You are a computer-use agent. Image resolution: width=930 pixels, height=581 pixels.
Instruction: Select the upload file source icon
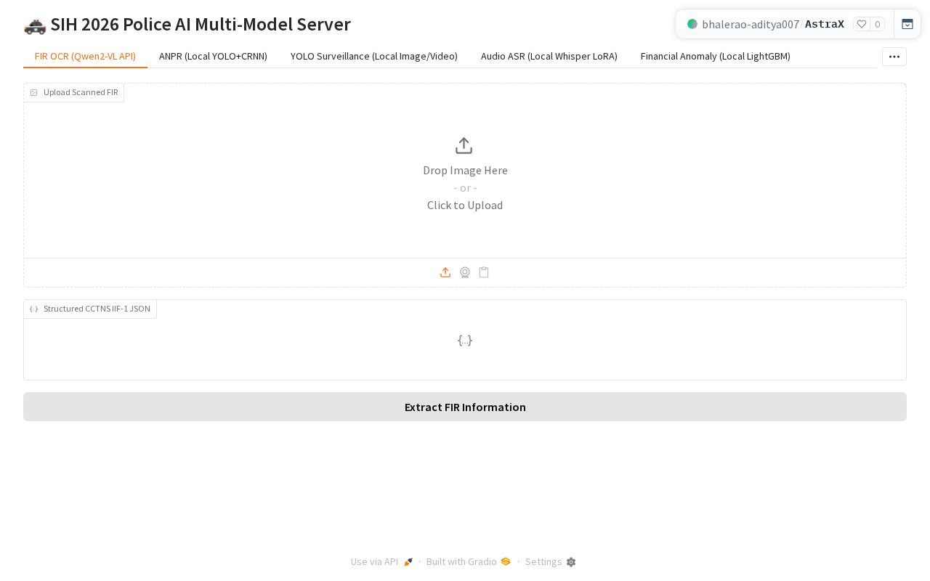click(445, 272)
